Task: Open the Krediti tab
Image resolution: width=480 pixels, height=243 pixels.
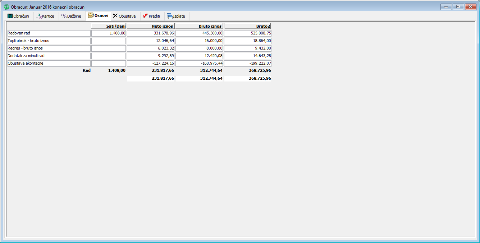Action: (151, 16)
